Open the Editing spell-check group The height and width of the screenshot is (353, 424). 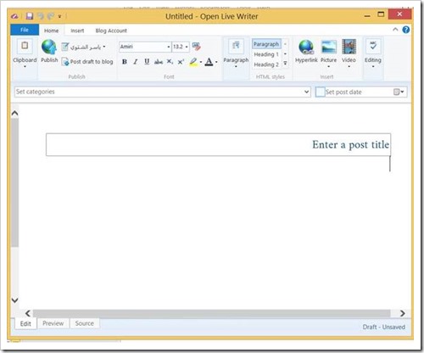(x=373, y=53)
